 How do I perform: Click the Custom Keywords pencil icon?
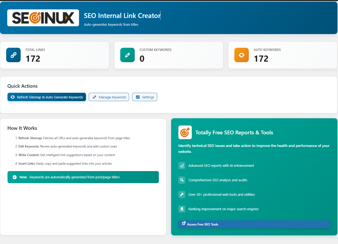tap(127, 55)
